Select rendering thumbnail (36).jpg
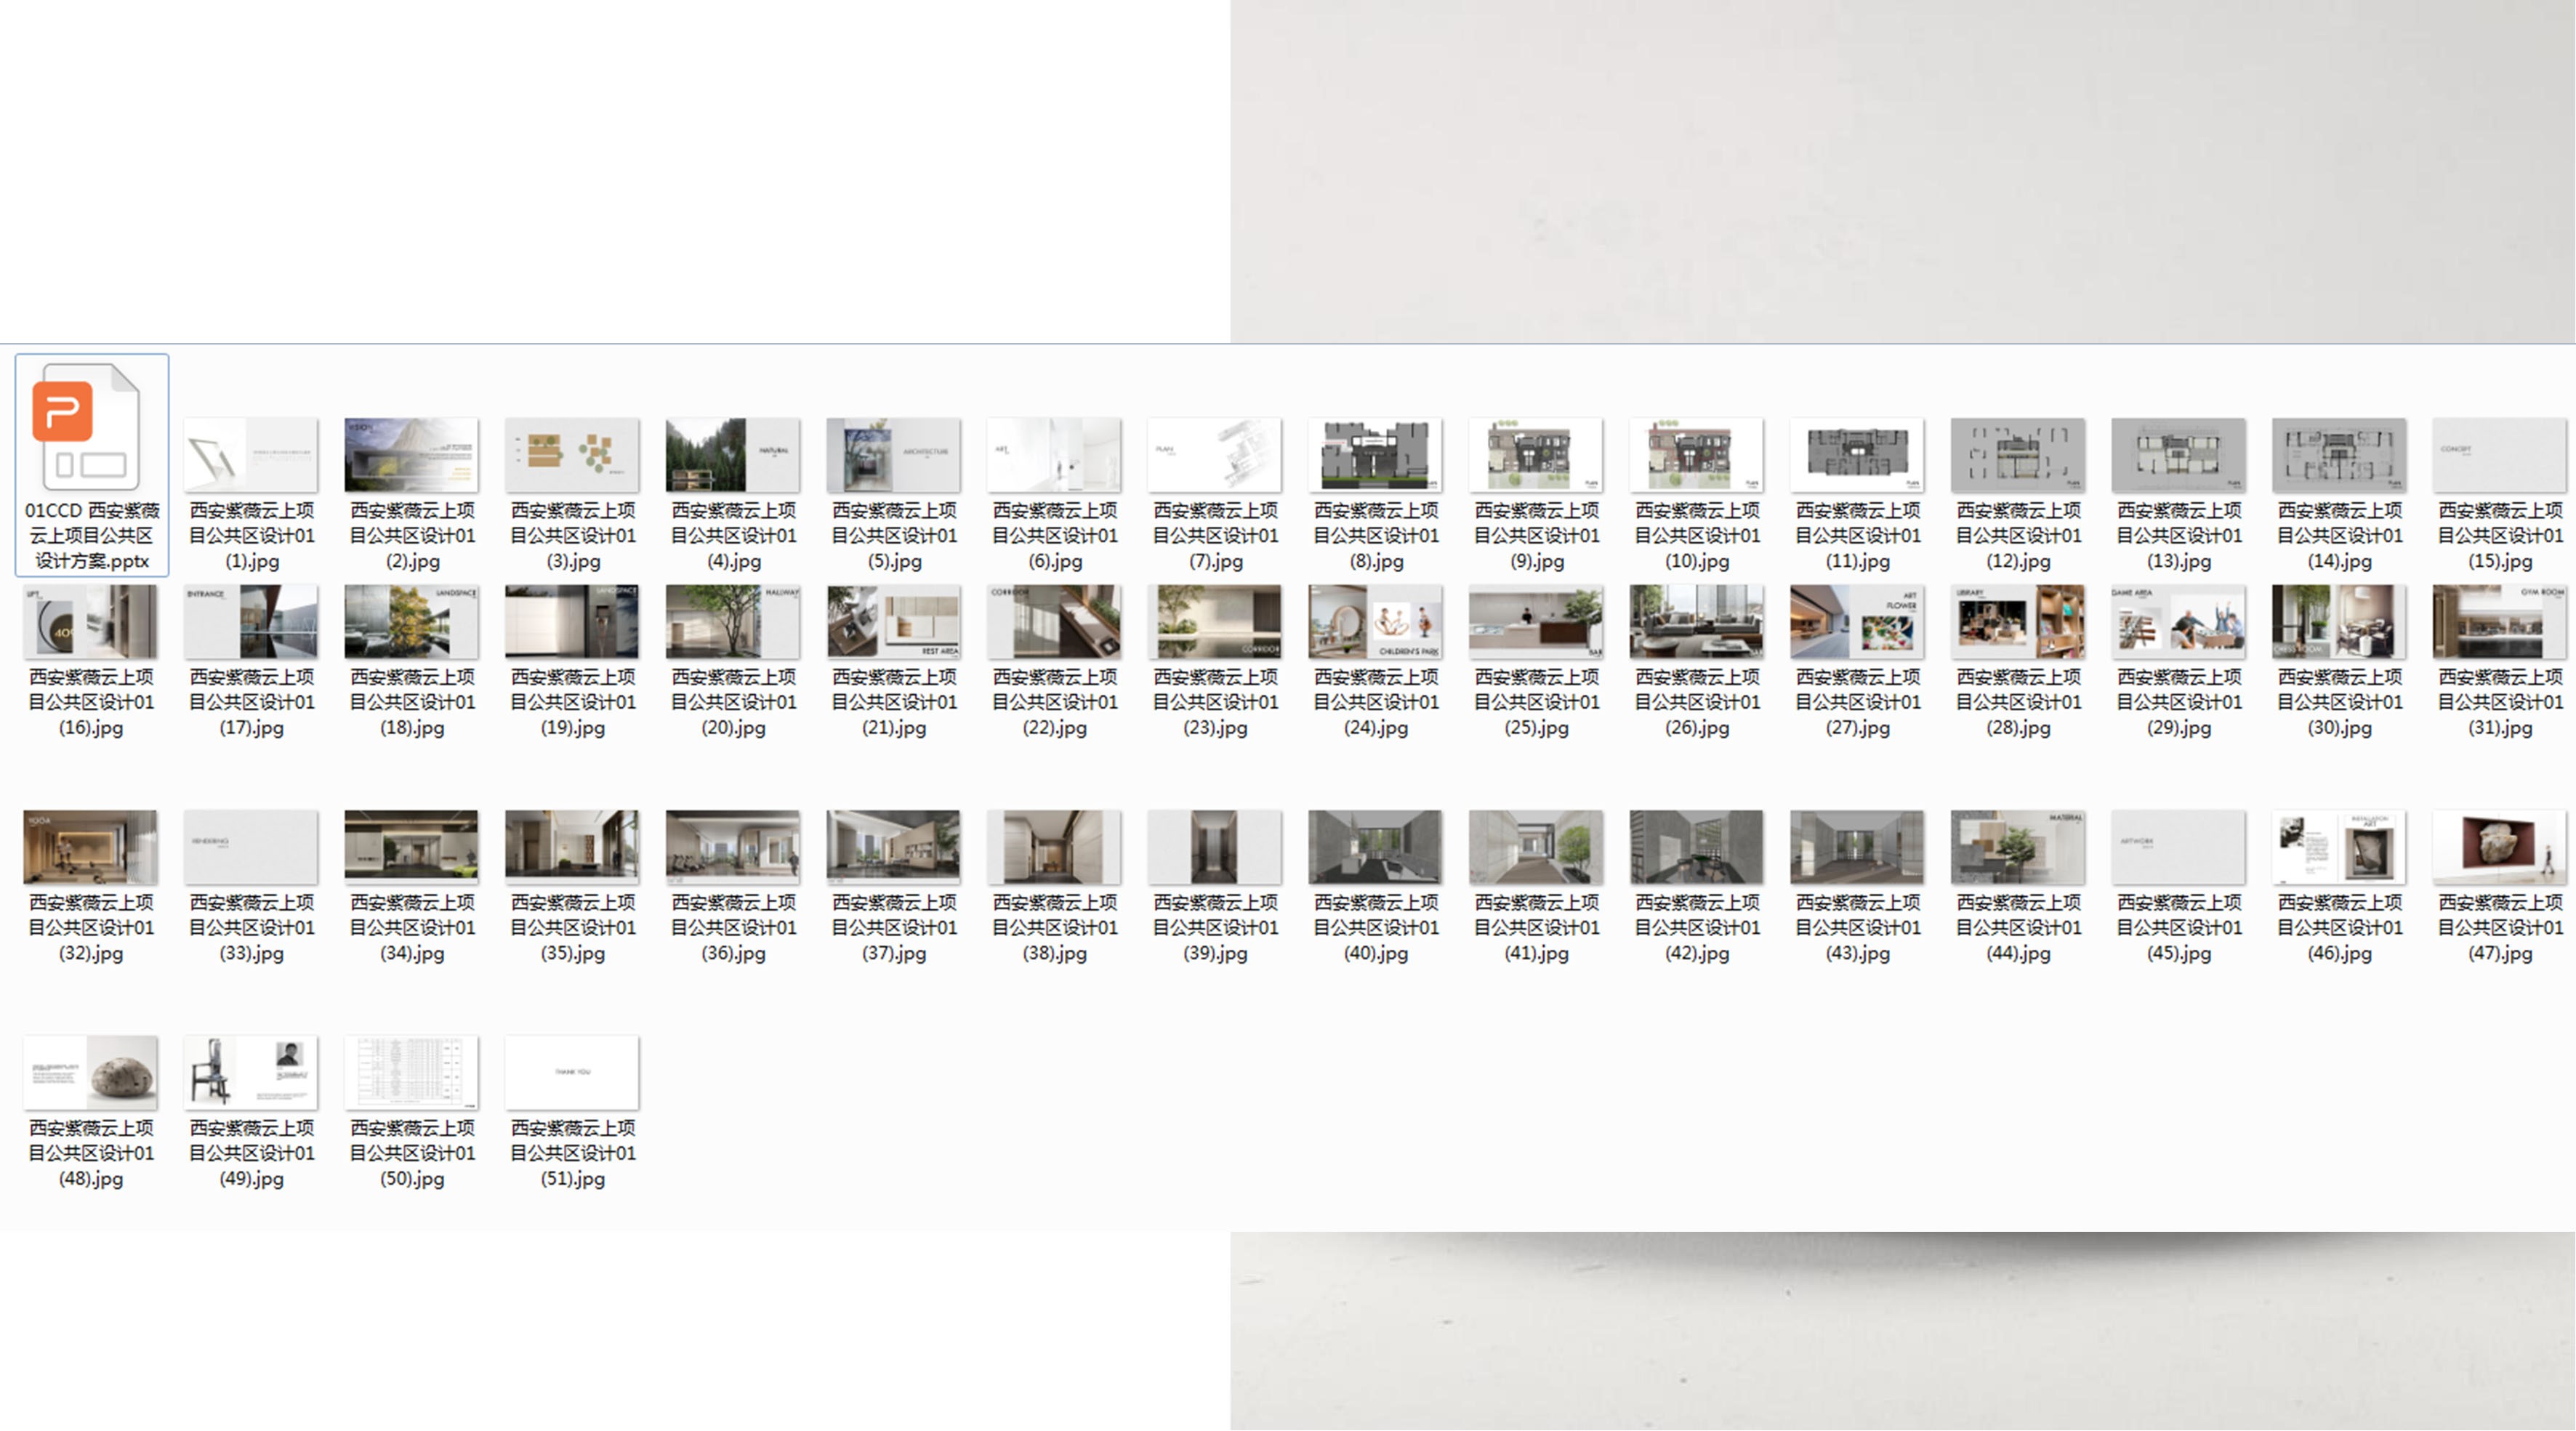 (733, 847)
